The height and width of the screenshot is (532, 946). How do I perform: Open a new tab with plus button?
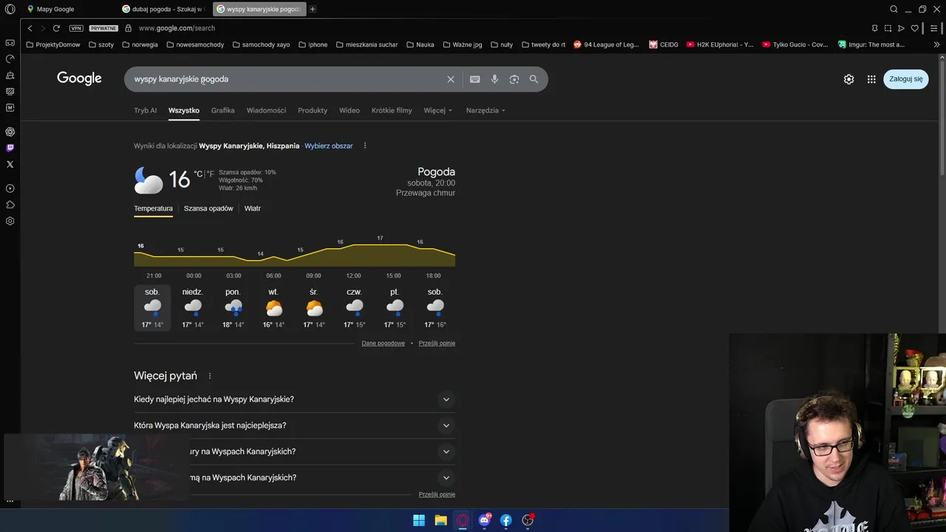[313, 10]
